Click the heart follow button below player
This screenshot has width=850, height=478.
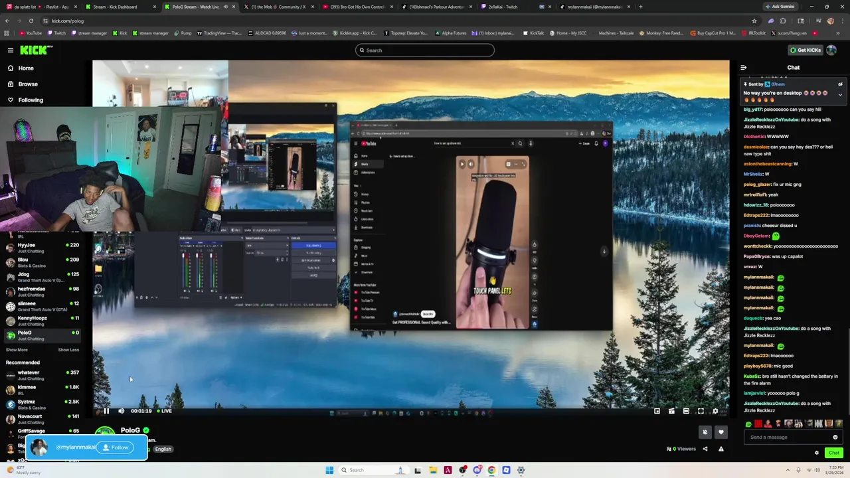(721, 432)
